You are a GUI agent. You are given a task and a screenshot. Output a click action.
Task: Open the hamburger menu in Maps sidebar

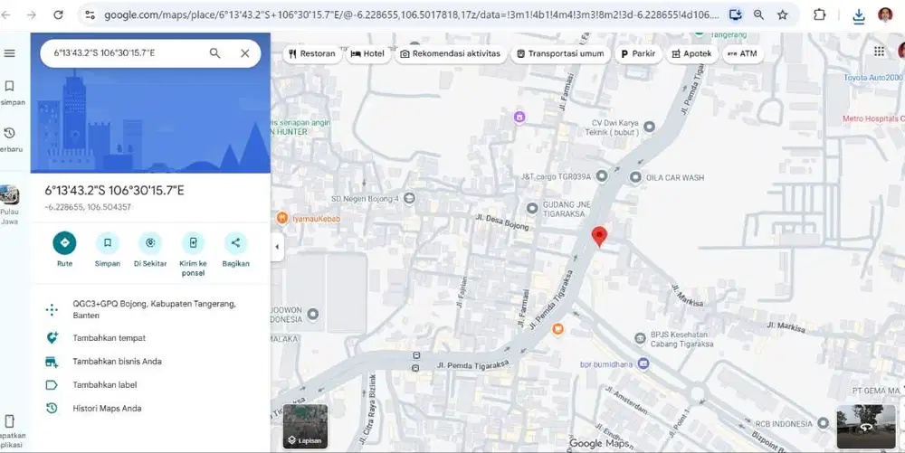tap(9, 53)
